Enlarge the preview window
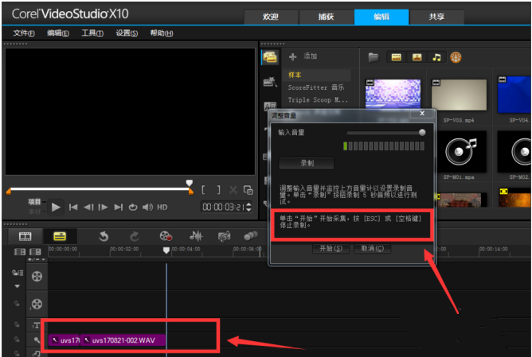This screenshot has height=357, width=532. click(x=248, y=190)
